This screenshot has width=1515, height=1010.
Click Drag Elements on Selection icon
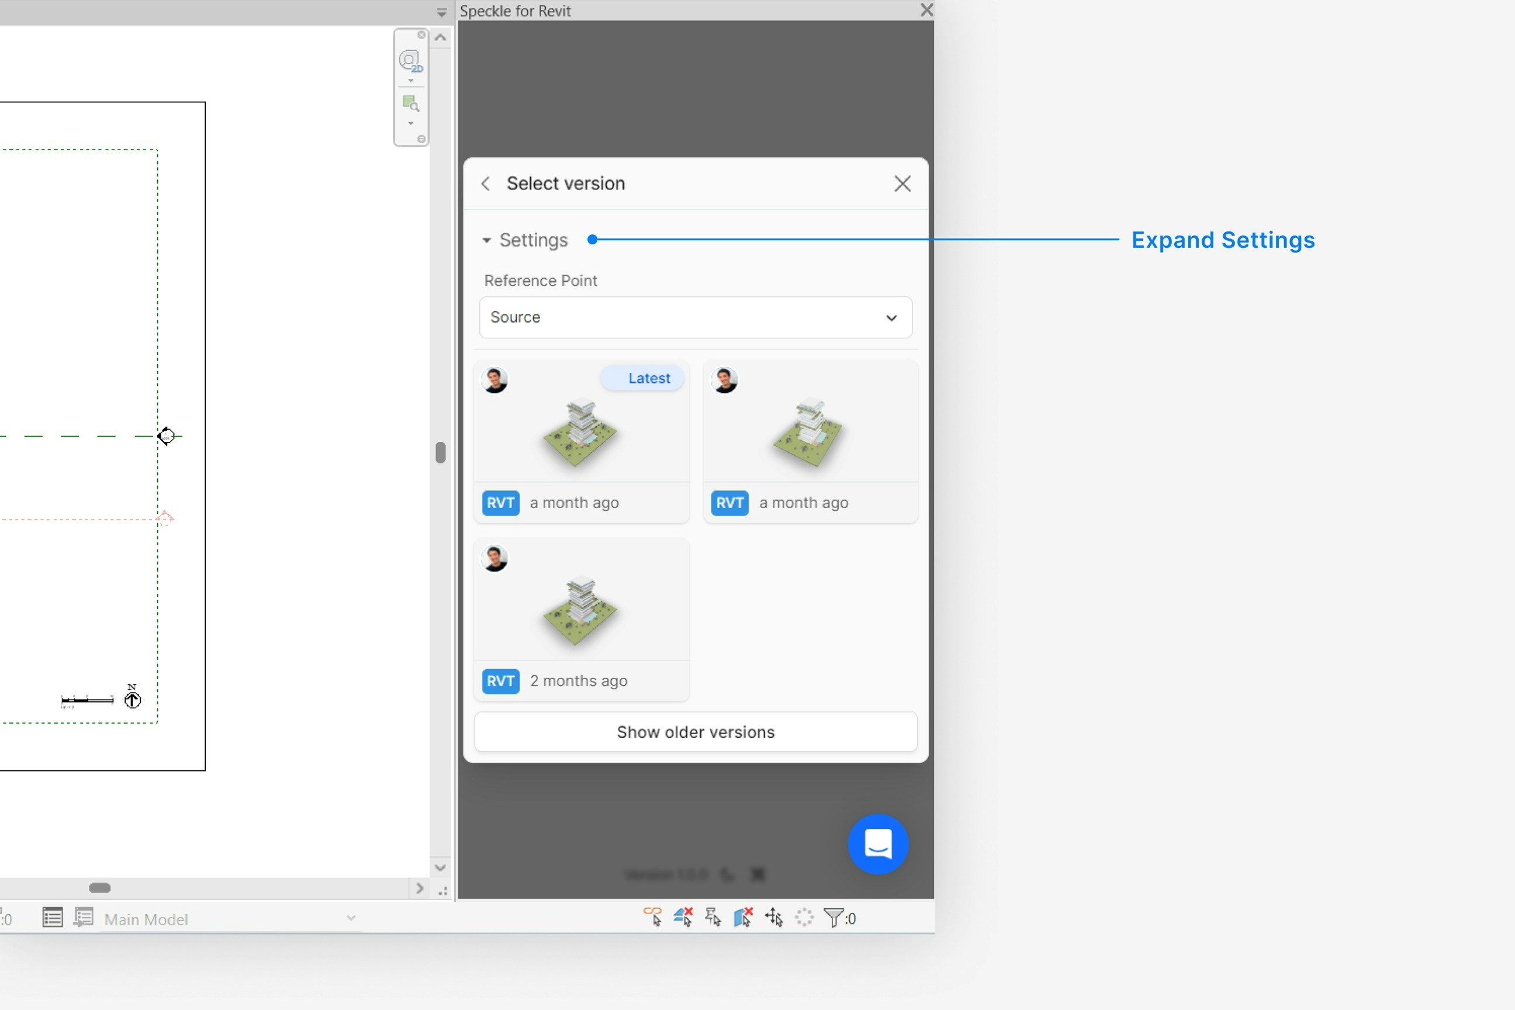[x=774, y=916]
